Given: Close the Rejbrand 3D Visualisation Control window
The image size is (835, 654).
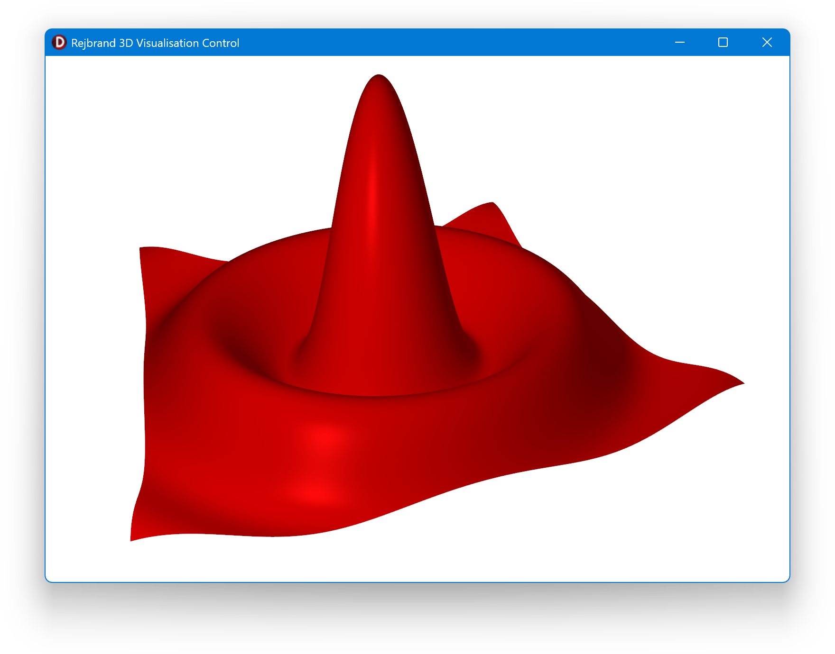Looking at the screenshot, I should (767, 43).
